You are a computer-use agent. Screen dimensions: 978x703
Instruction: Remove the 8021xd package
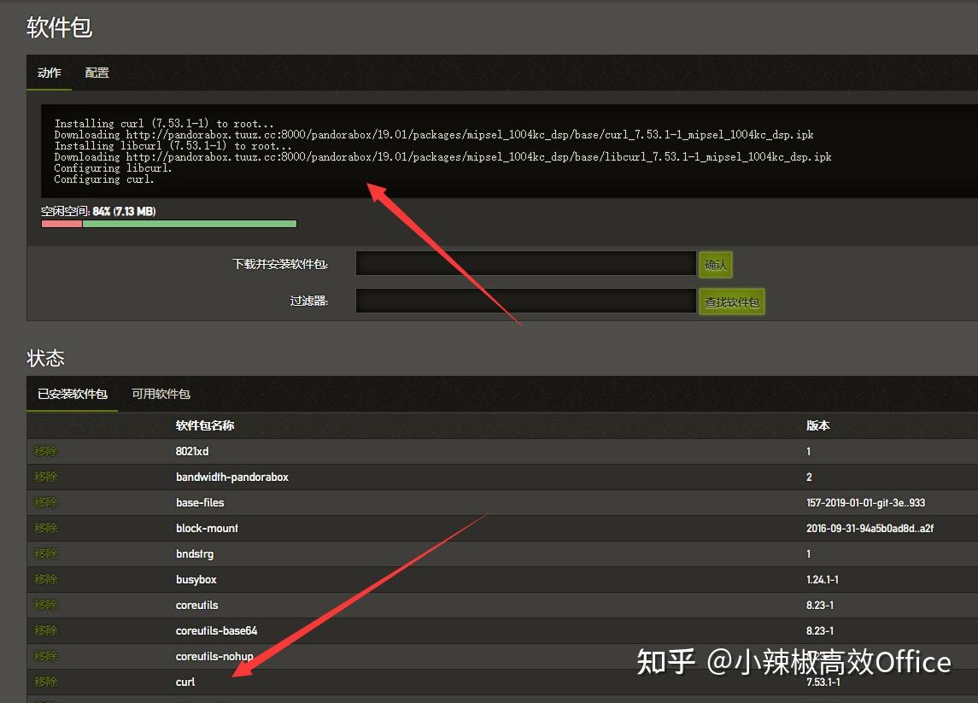tap(44, 451)
